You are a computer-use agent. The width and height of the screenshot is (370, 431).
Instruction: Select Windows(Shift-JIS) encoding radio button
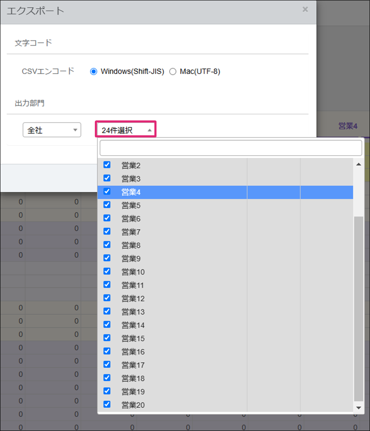pyautogui.click(x=94, y=71)
